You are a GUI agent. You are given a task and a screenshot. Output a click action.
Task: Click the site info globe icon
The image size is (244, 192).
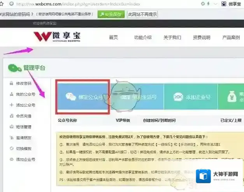[x=11, y=4]
